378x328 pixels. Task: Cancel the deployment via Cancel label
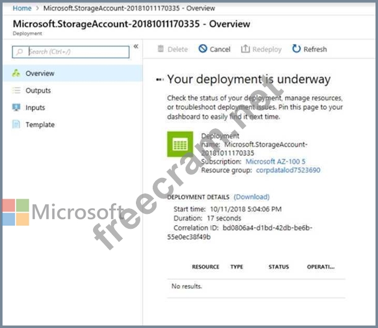tap(220, 50)
